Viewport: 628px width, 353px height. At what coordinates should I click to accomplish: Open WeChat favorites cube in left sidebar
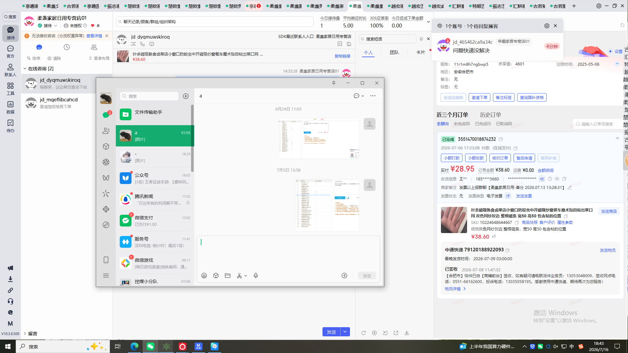pos(106,146)
